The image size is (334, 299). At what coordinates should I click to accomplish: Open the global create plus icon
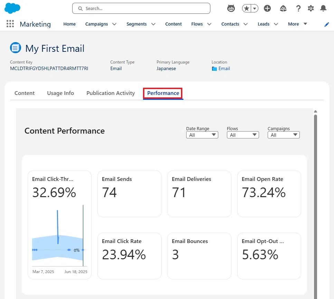click(x=267, y=8)
